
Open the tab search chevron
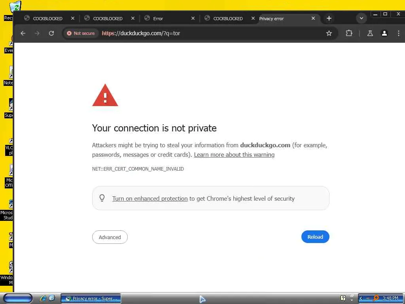pos(361,18)
